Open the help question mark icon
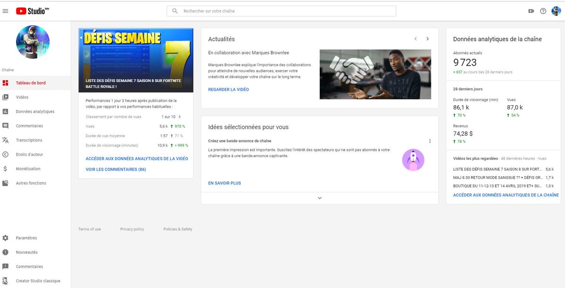565x288 pixels. pyautogui.click(x=543, y=11)
